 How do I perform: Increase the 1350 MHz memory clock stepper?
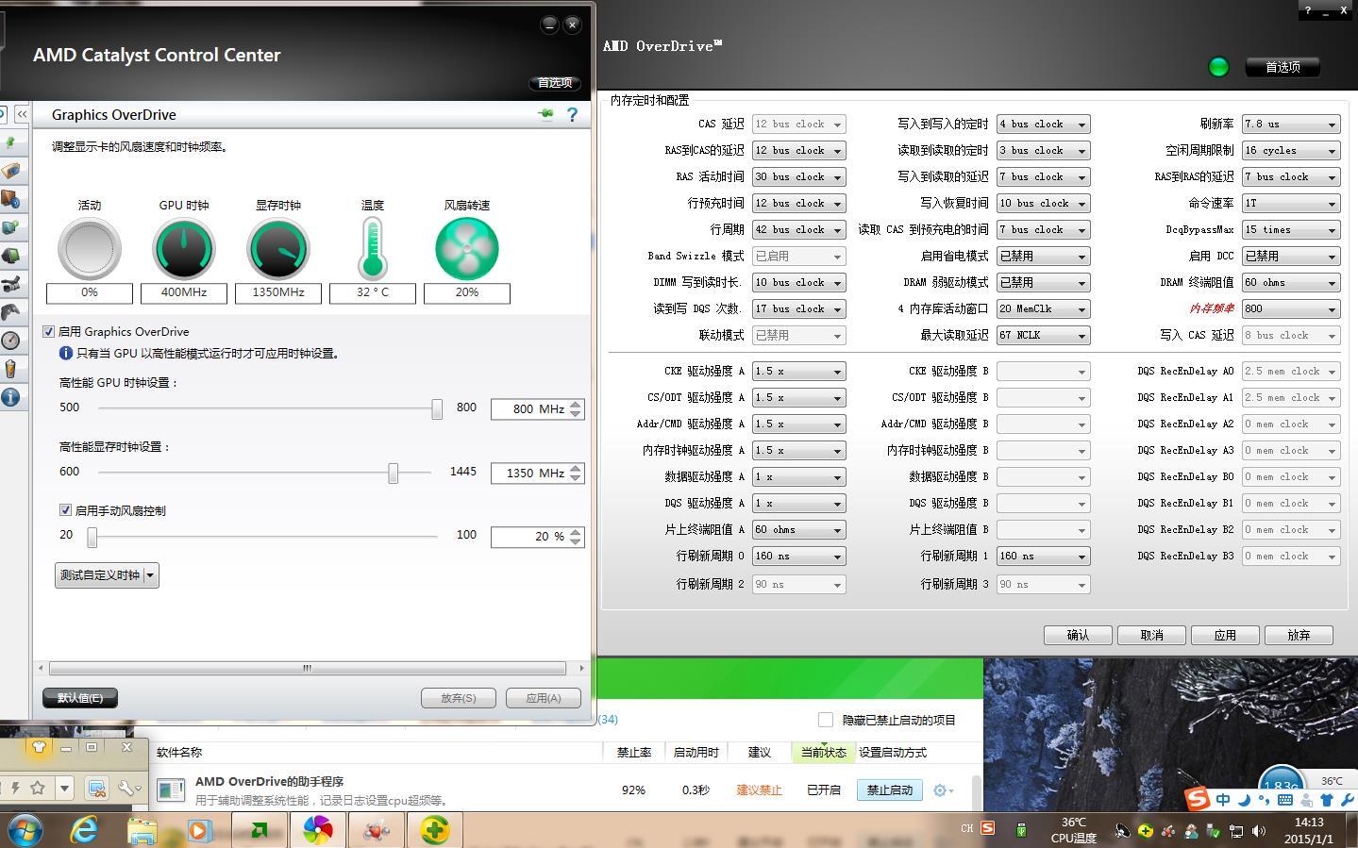pos(576,468)
